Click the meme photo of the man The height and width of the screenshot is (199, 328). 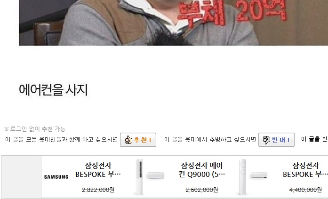pyautogui.click(x=174, y=23)
